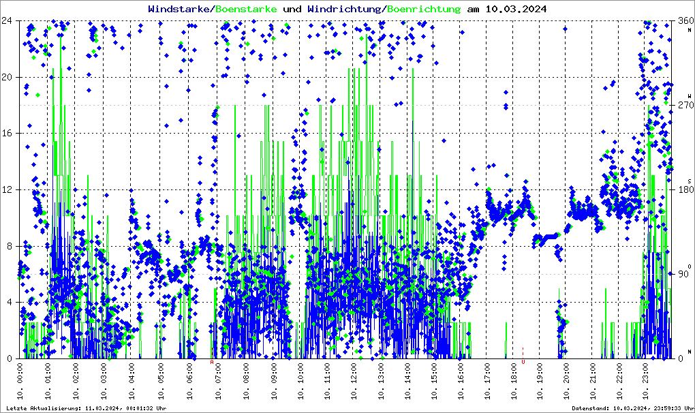Select the green 'Boenrichtung' legend text
The width and height of the screenshot is (695, 413).
tap(424, 9)
